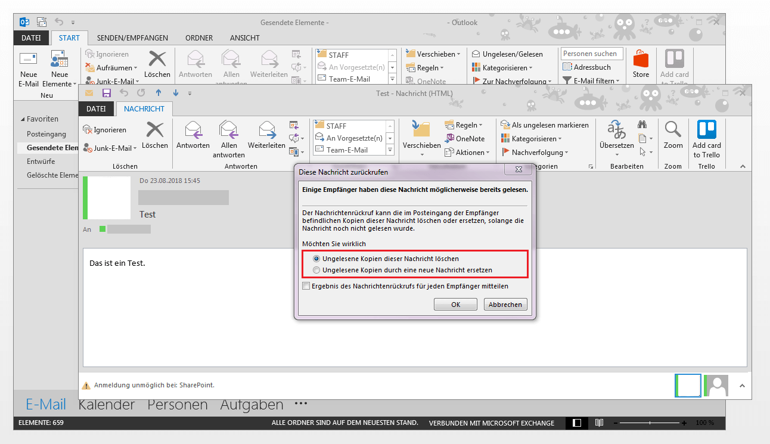Collapse the Favoriten folder group
Viewport: 770px width, 444px height.
23,119
